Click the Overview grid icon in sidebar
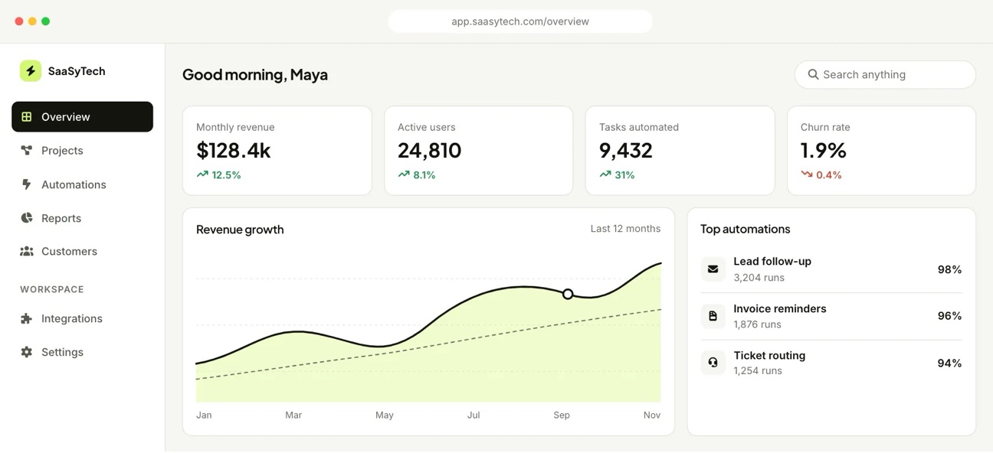 (x=27, y=117)
